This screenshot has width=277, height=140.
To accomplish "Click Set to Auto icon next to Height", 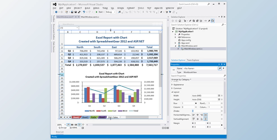I will point(219,99).
